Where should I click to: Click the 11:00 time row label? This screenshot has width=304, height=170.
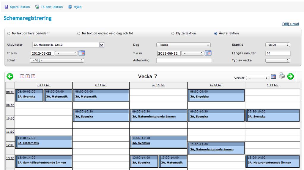point(10,132)
